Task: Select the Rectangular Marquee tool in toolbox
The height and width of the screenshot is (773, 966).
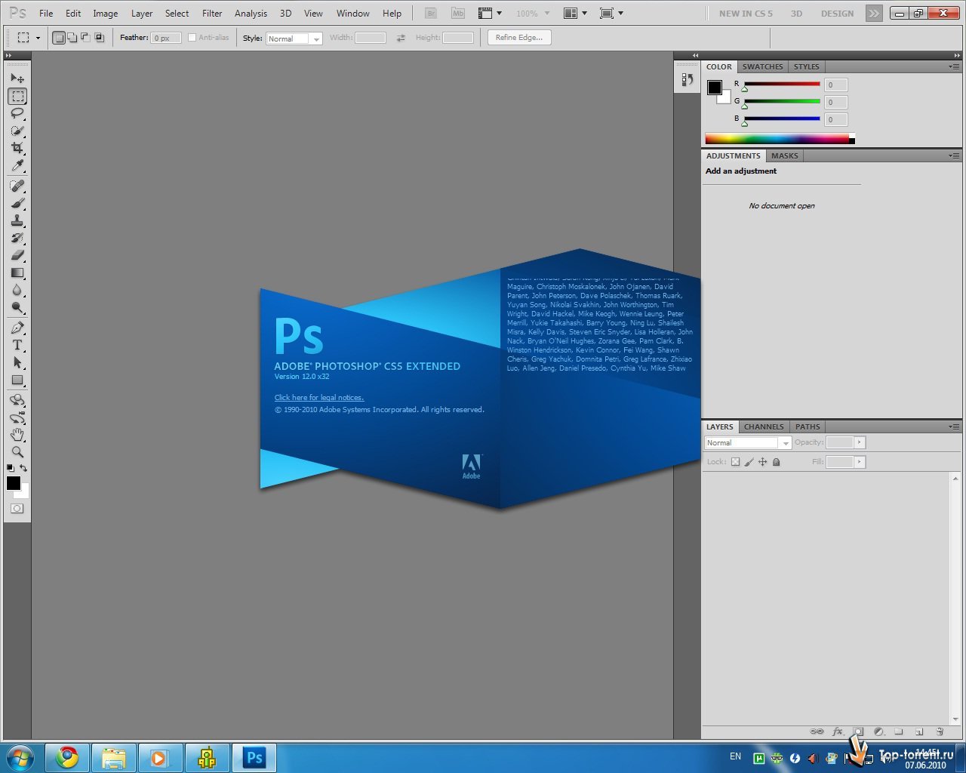Action: (17, 96)
